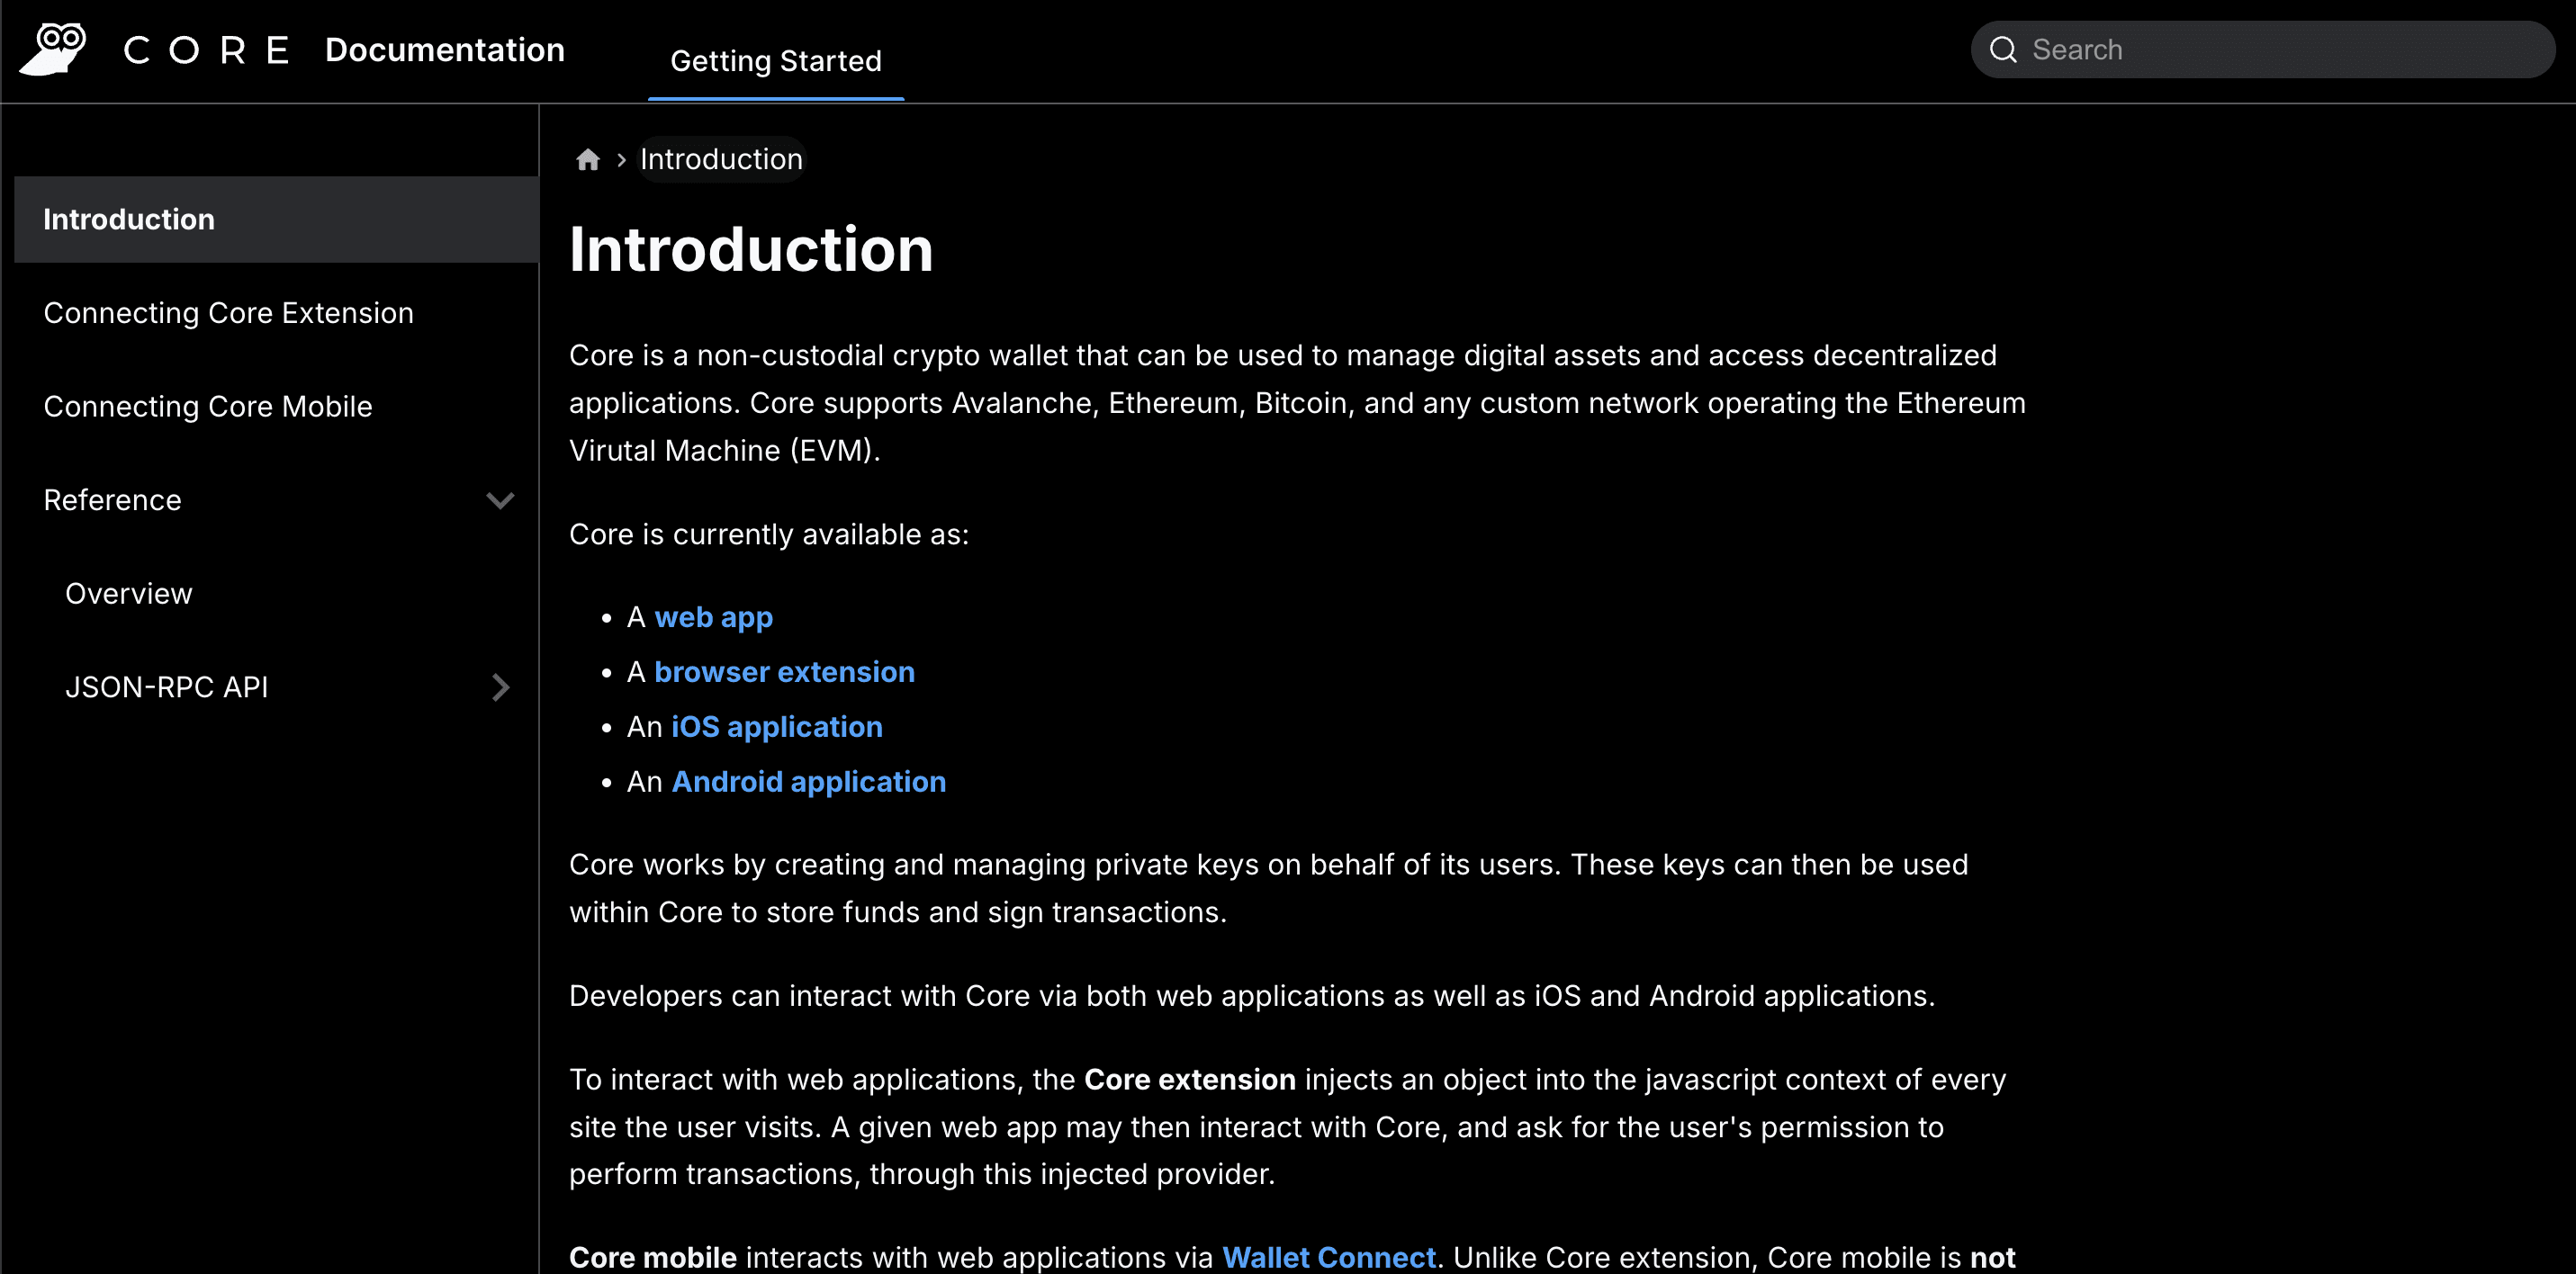Click the Wallet Connect link

click(x=1328, y=1257)
